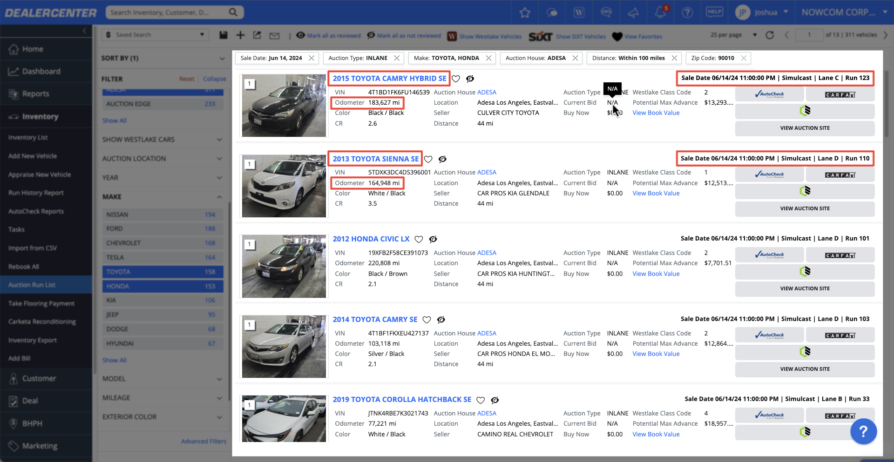Click the W website icon in header
This screenshot has height=462, width=894.
[579, 13]
